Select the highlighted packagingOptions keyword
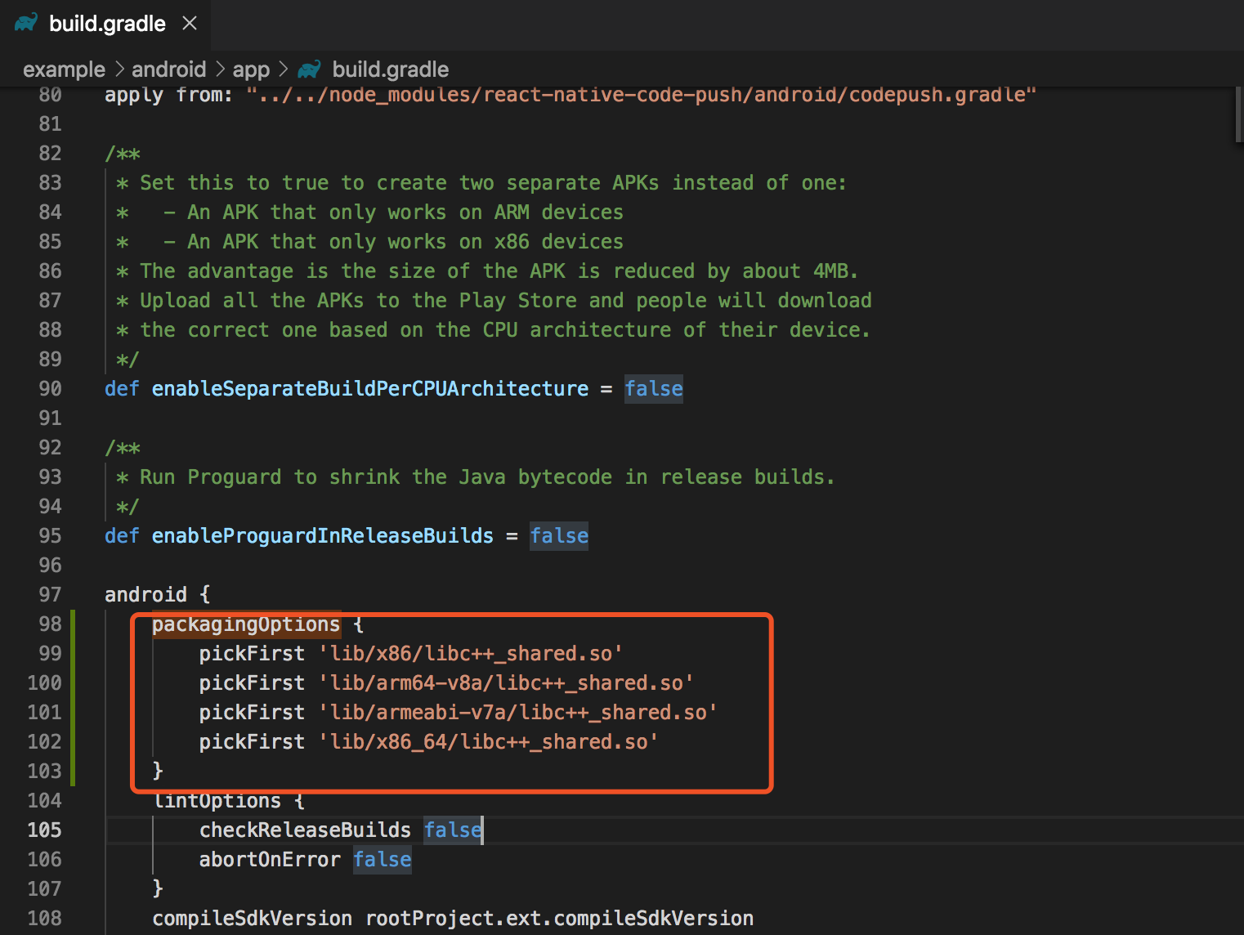 pos(245,624)
